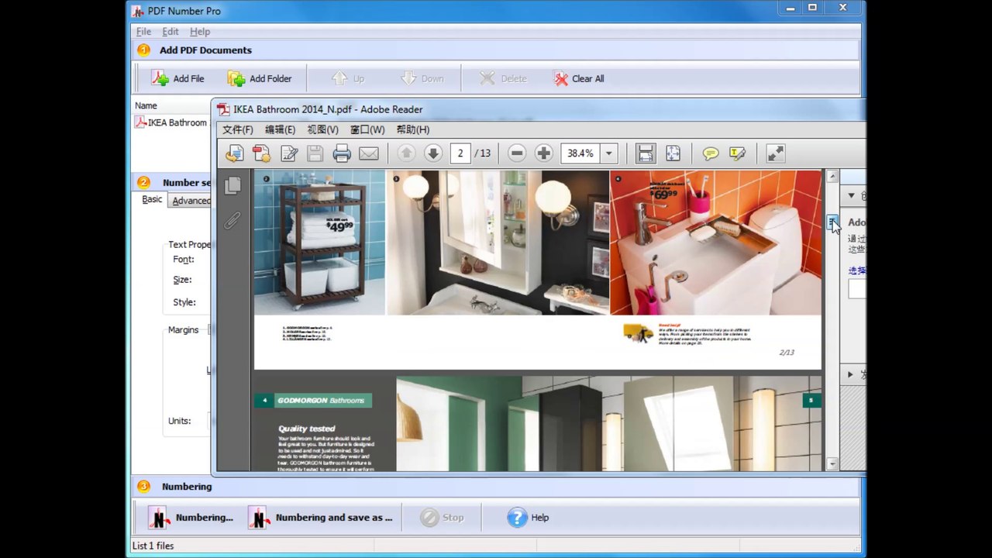Click the edit/sign document icon in Adobe Reader
The width and height of the screenshot is (992, 558).
[288, 153]
